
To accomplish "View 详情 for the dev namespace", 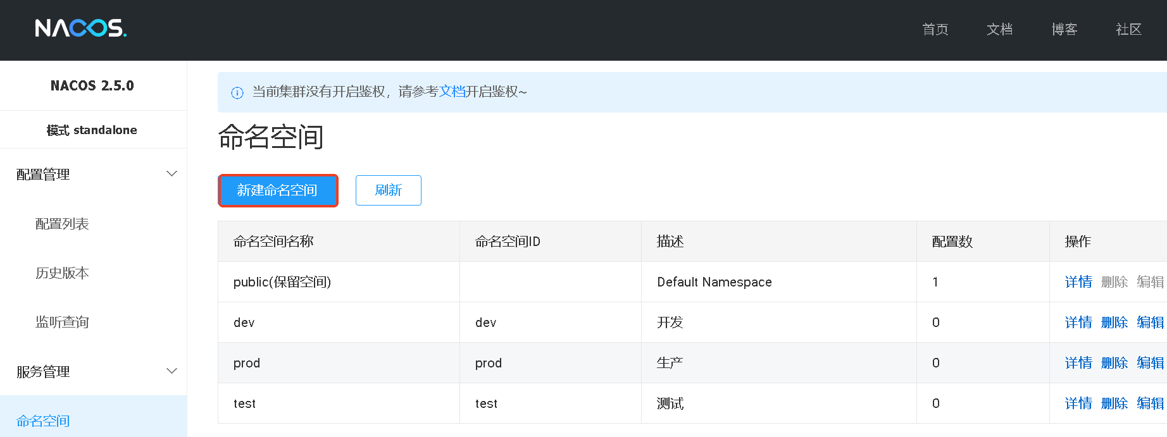I will click(x=1078, y=323).
